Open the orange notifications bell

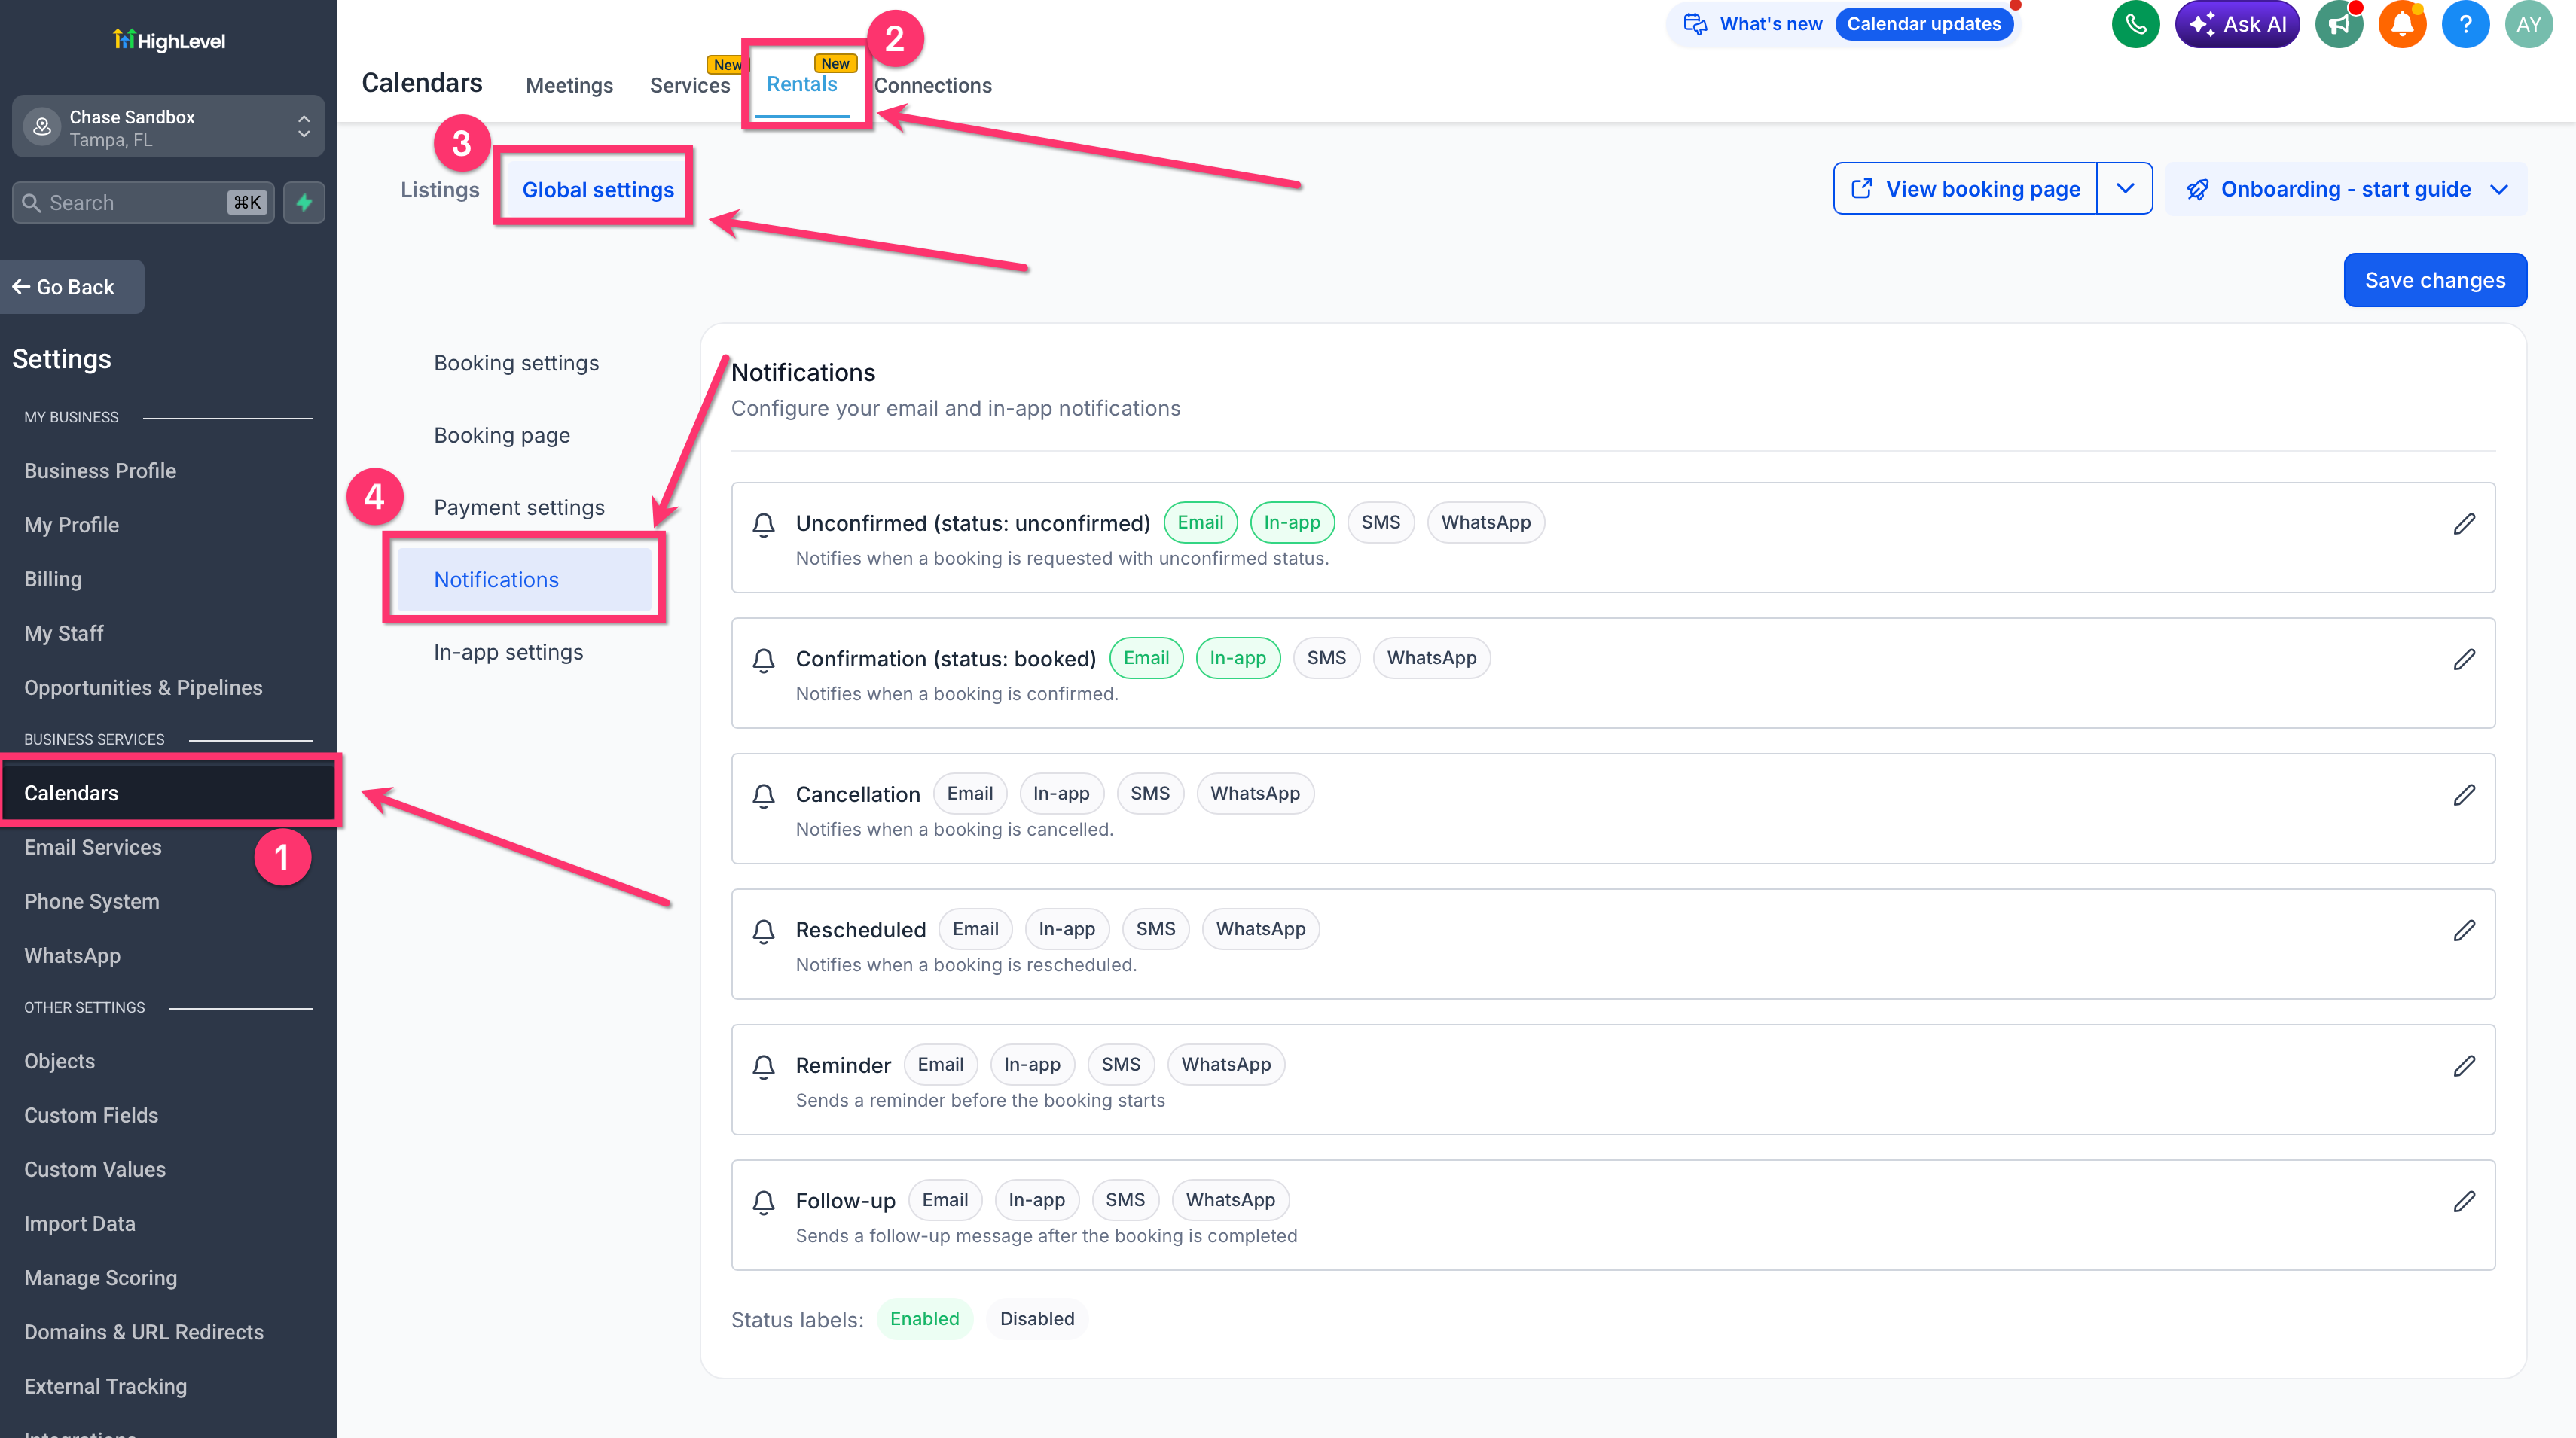(x=2402, y=24)
